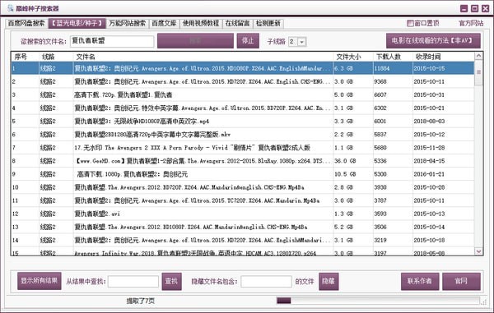The width and height of the screenshot is (494, 313).
Task: Sort by 线路 column header
Action: [x=49, y=57]
